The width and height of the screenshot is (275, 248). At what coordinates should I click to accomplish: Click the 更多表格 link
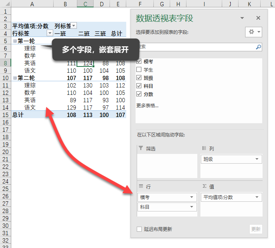pos(147,105)
